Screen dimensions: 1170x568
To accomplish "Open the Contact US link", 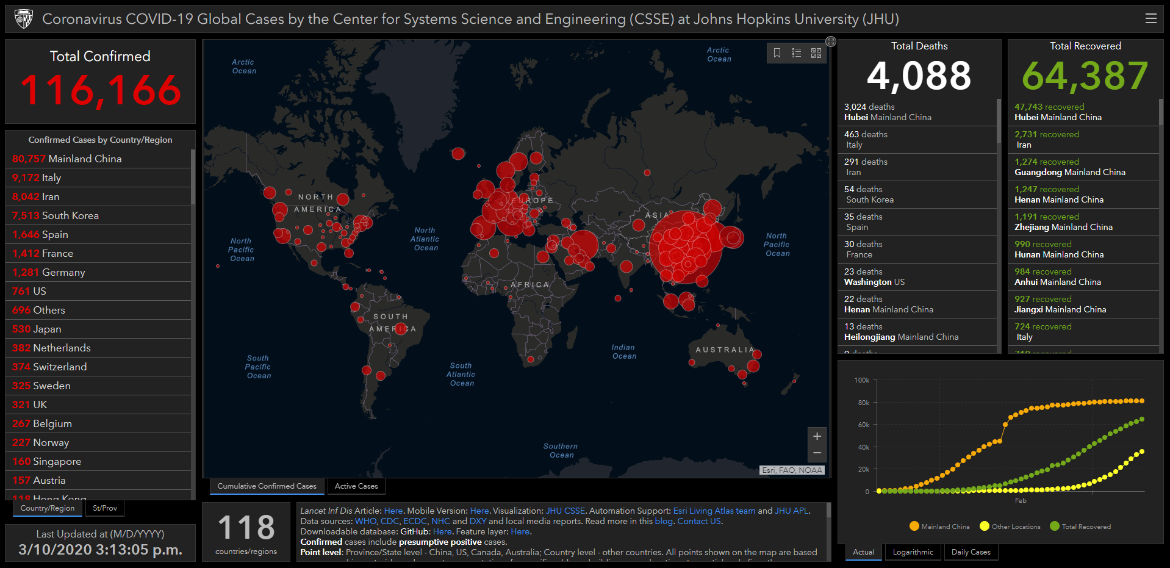I will click(699, 521).
